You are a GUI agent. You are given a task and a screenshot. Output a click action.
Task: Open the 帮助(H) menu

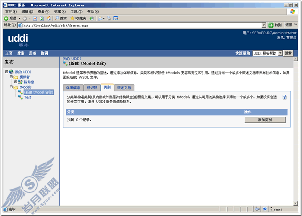(93, 12)
